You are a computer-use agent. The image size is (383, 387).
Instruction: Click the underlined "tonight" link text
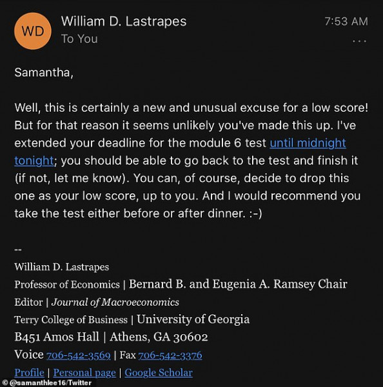(x=34, y=161)
